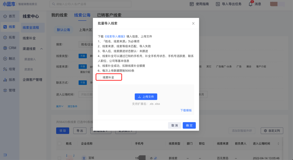Open the 管理 layers icon
The image size is (293, 160).
click(5, 90)
